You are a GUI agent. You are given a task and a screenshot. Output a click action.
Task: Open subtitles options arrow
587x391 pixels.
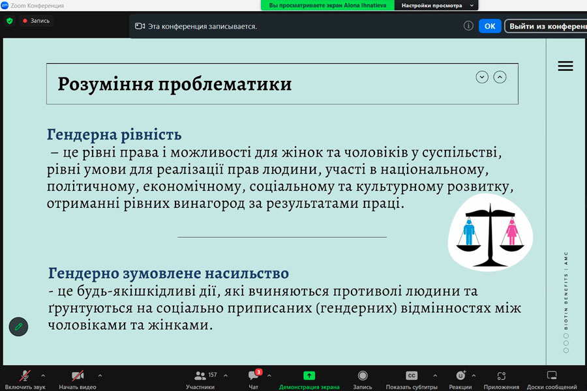435,375
